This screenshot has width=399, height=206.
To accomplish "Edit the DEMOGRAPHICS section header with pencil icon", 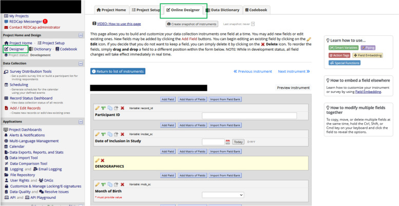I will pyautogui.click(x=98, y=160).
